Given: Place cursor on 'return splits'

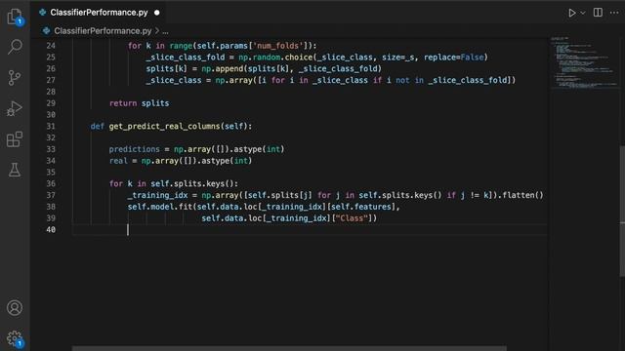Looking at the screenshot, I should point(139,103).
